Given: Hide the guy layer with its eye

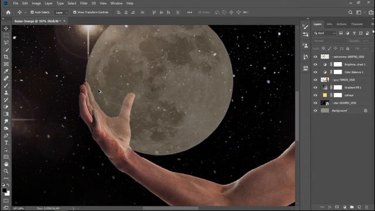Looking at the screenshot, I should click(315, 80).
